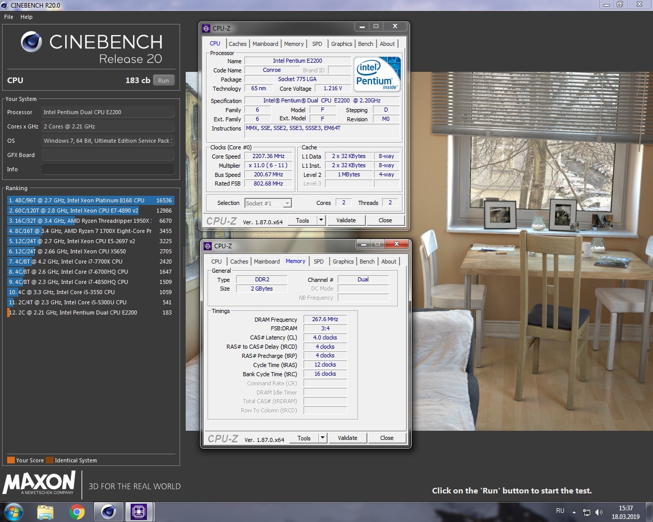The height and width of the screenshot is (522, 653).
Task: Select Ryzen 7 1700X ranking entry
Action: (91, 231)
